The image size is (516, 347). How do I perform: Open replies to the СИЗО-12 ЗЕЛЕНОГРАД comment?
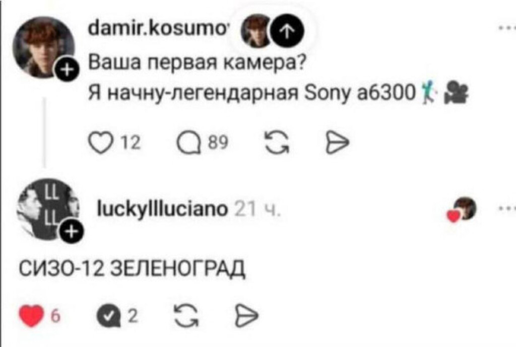click(109, 316)
